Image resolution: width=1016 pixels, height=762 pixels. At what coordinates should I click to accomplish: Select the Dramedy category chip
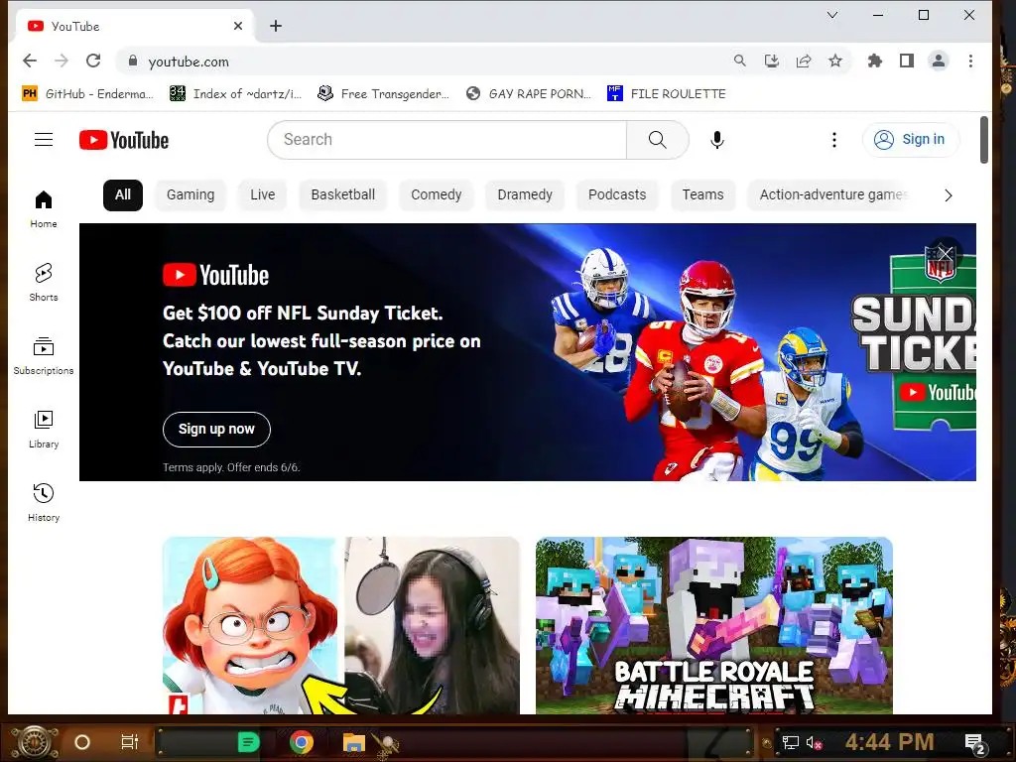coord(525,195)
